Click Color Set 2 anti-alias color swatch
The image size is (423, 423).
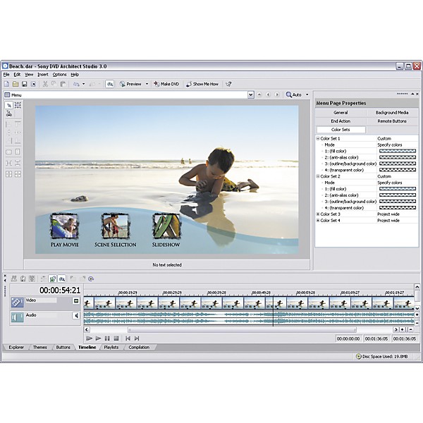[x=398, y=195]
